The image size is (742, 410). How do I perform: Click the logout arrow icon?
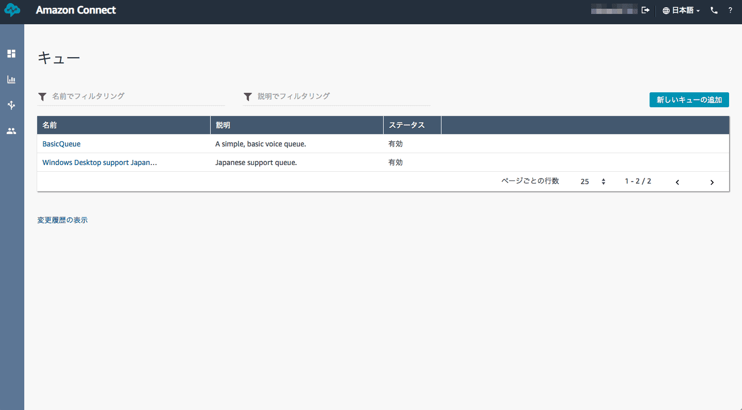pyautogui.click(x=645, y=10)
